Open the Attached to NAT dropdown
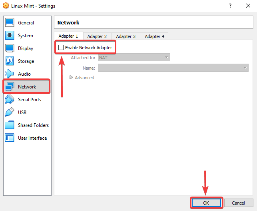 pos(134,58)
